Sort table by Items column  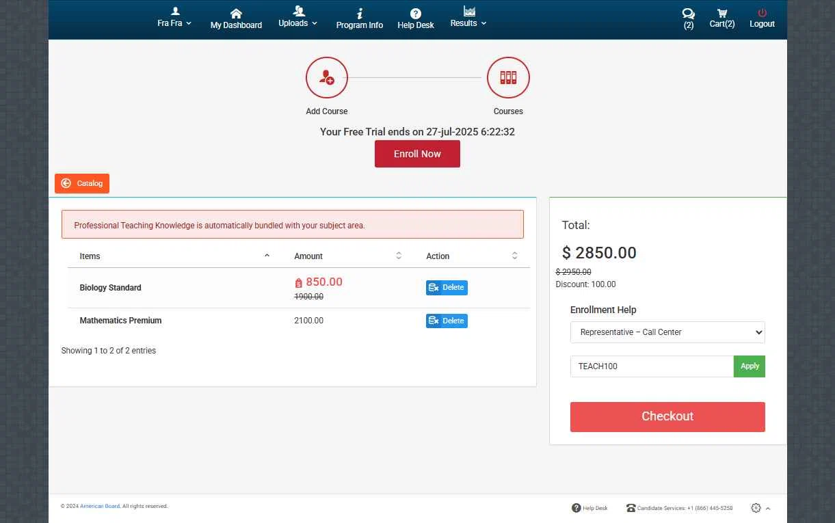(x=175, y=256)
